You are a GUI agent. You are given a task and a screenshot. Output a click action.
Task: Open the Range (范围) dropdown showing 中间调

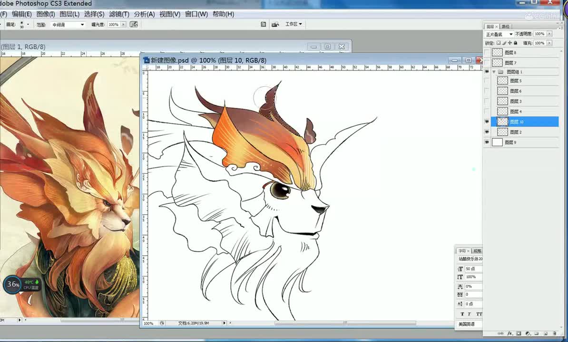pos(68,25)
